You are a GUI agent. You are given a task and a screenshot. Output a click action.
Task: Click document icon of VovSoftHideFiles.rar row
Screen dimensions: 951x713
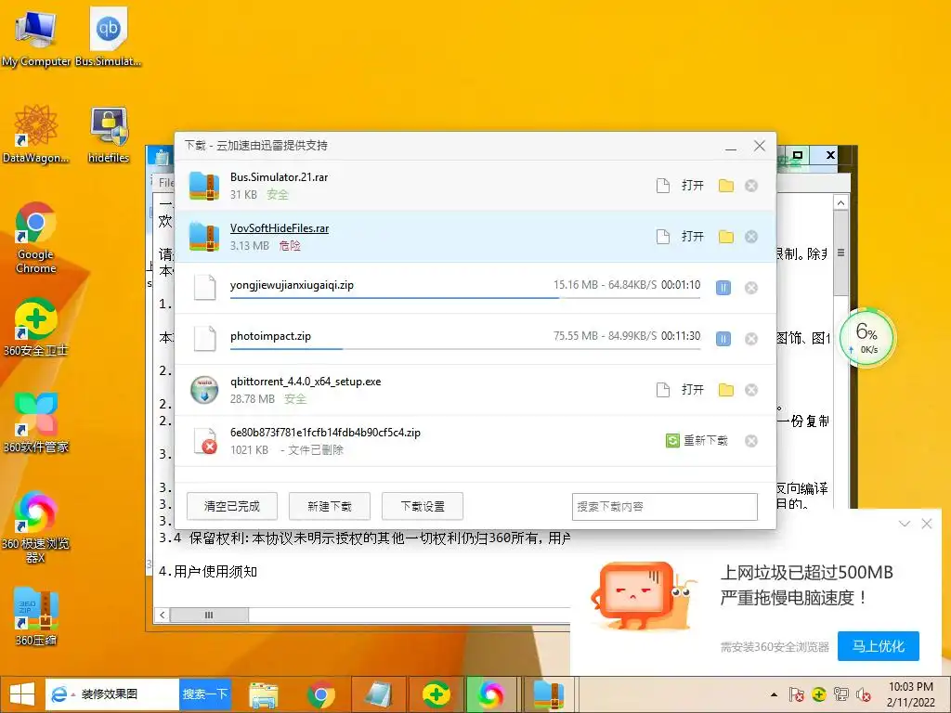click(663, 237)
